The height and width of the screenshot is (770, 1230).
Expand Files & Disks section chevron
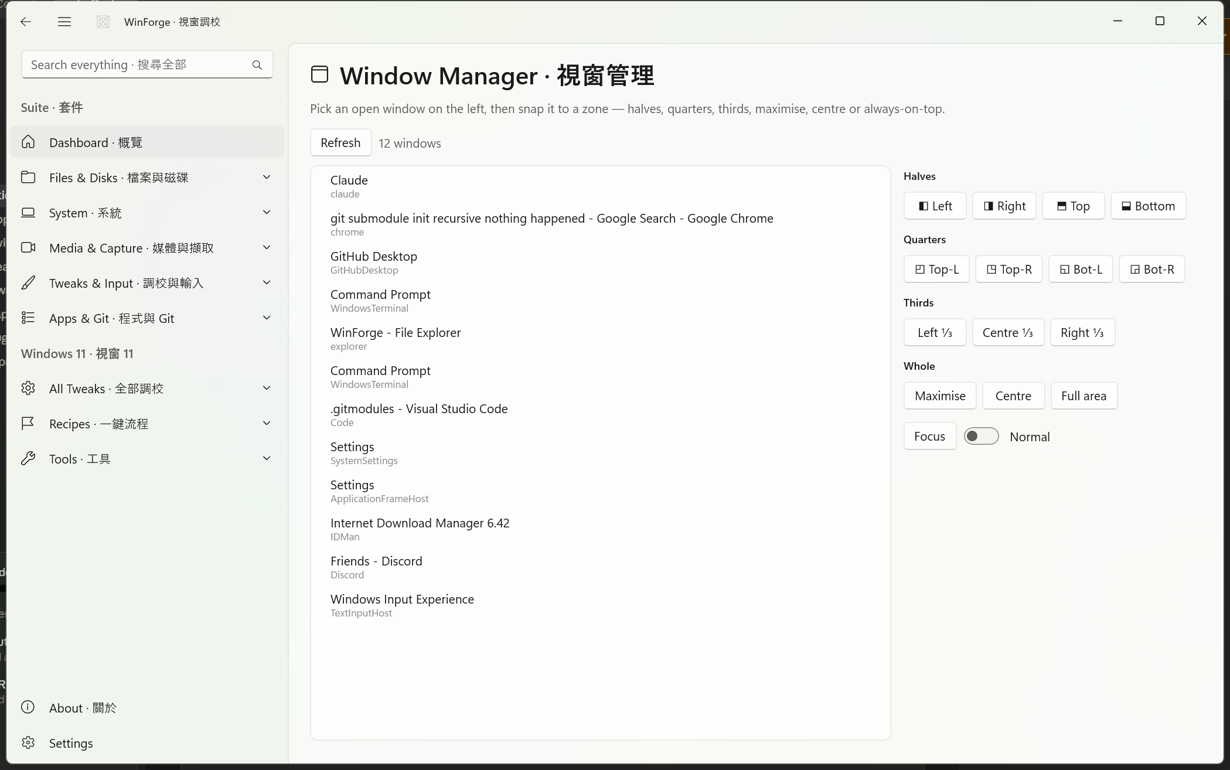267,177
